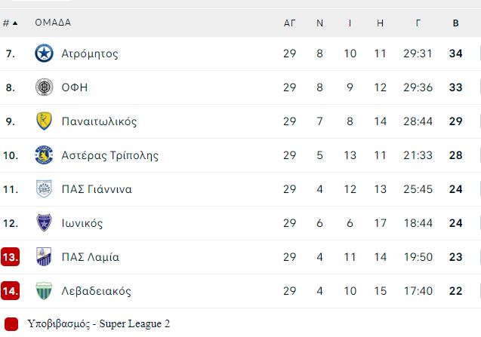Click the ΟΦΗ club logo

point(44,87)
